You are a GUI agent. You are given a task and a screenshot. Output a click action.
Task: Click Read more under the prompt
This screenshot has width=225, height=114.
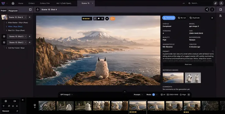(188, 65)
